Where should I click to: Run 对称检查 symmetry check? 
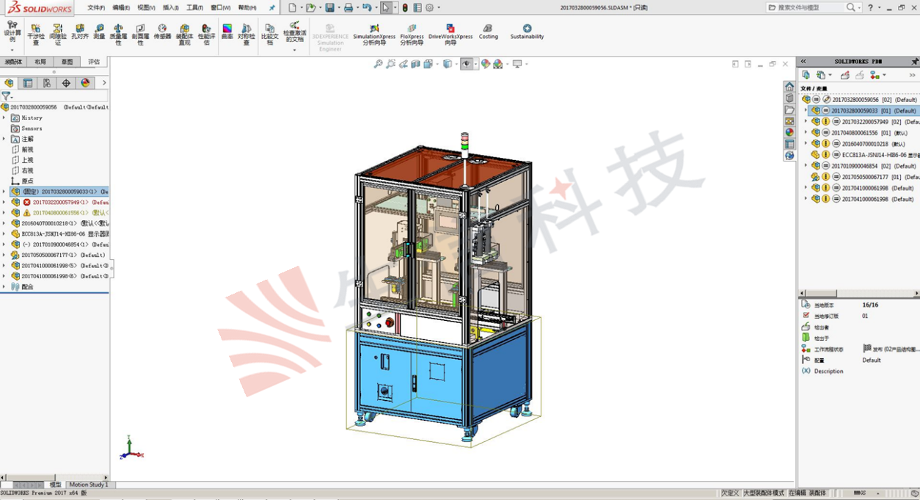coord(247,34)
